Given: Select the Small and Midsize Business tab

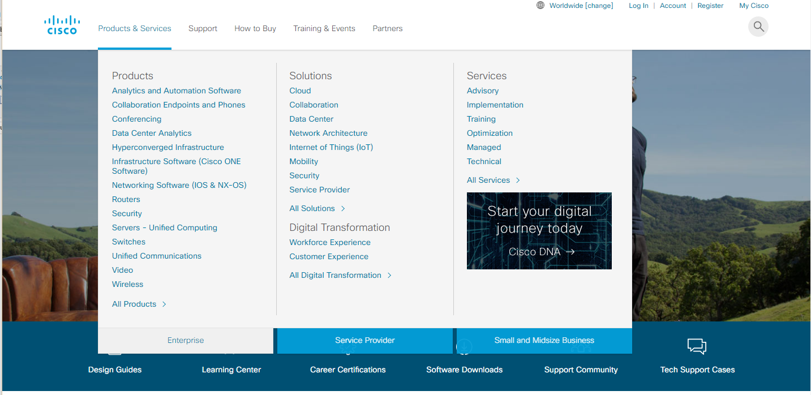Looking at the screenshot, I should click(x=544, y=341).
